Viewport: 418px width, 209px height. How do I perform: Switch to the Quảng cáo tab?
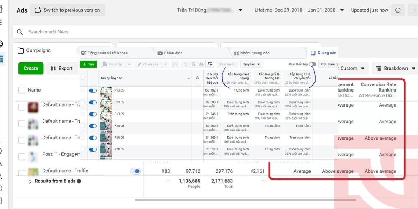click(324, 53)
